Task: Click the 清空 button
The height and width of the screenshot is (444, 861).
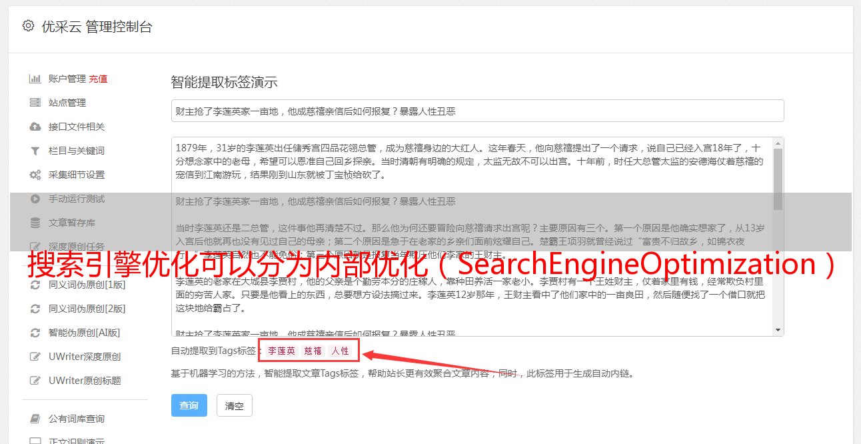Action: coord(235,405)
